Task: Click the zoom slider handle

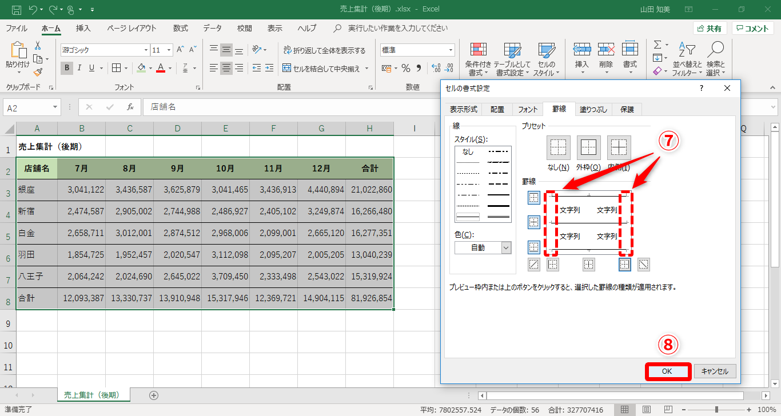Action: coord(716,410)
